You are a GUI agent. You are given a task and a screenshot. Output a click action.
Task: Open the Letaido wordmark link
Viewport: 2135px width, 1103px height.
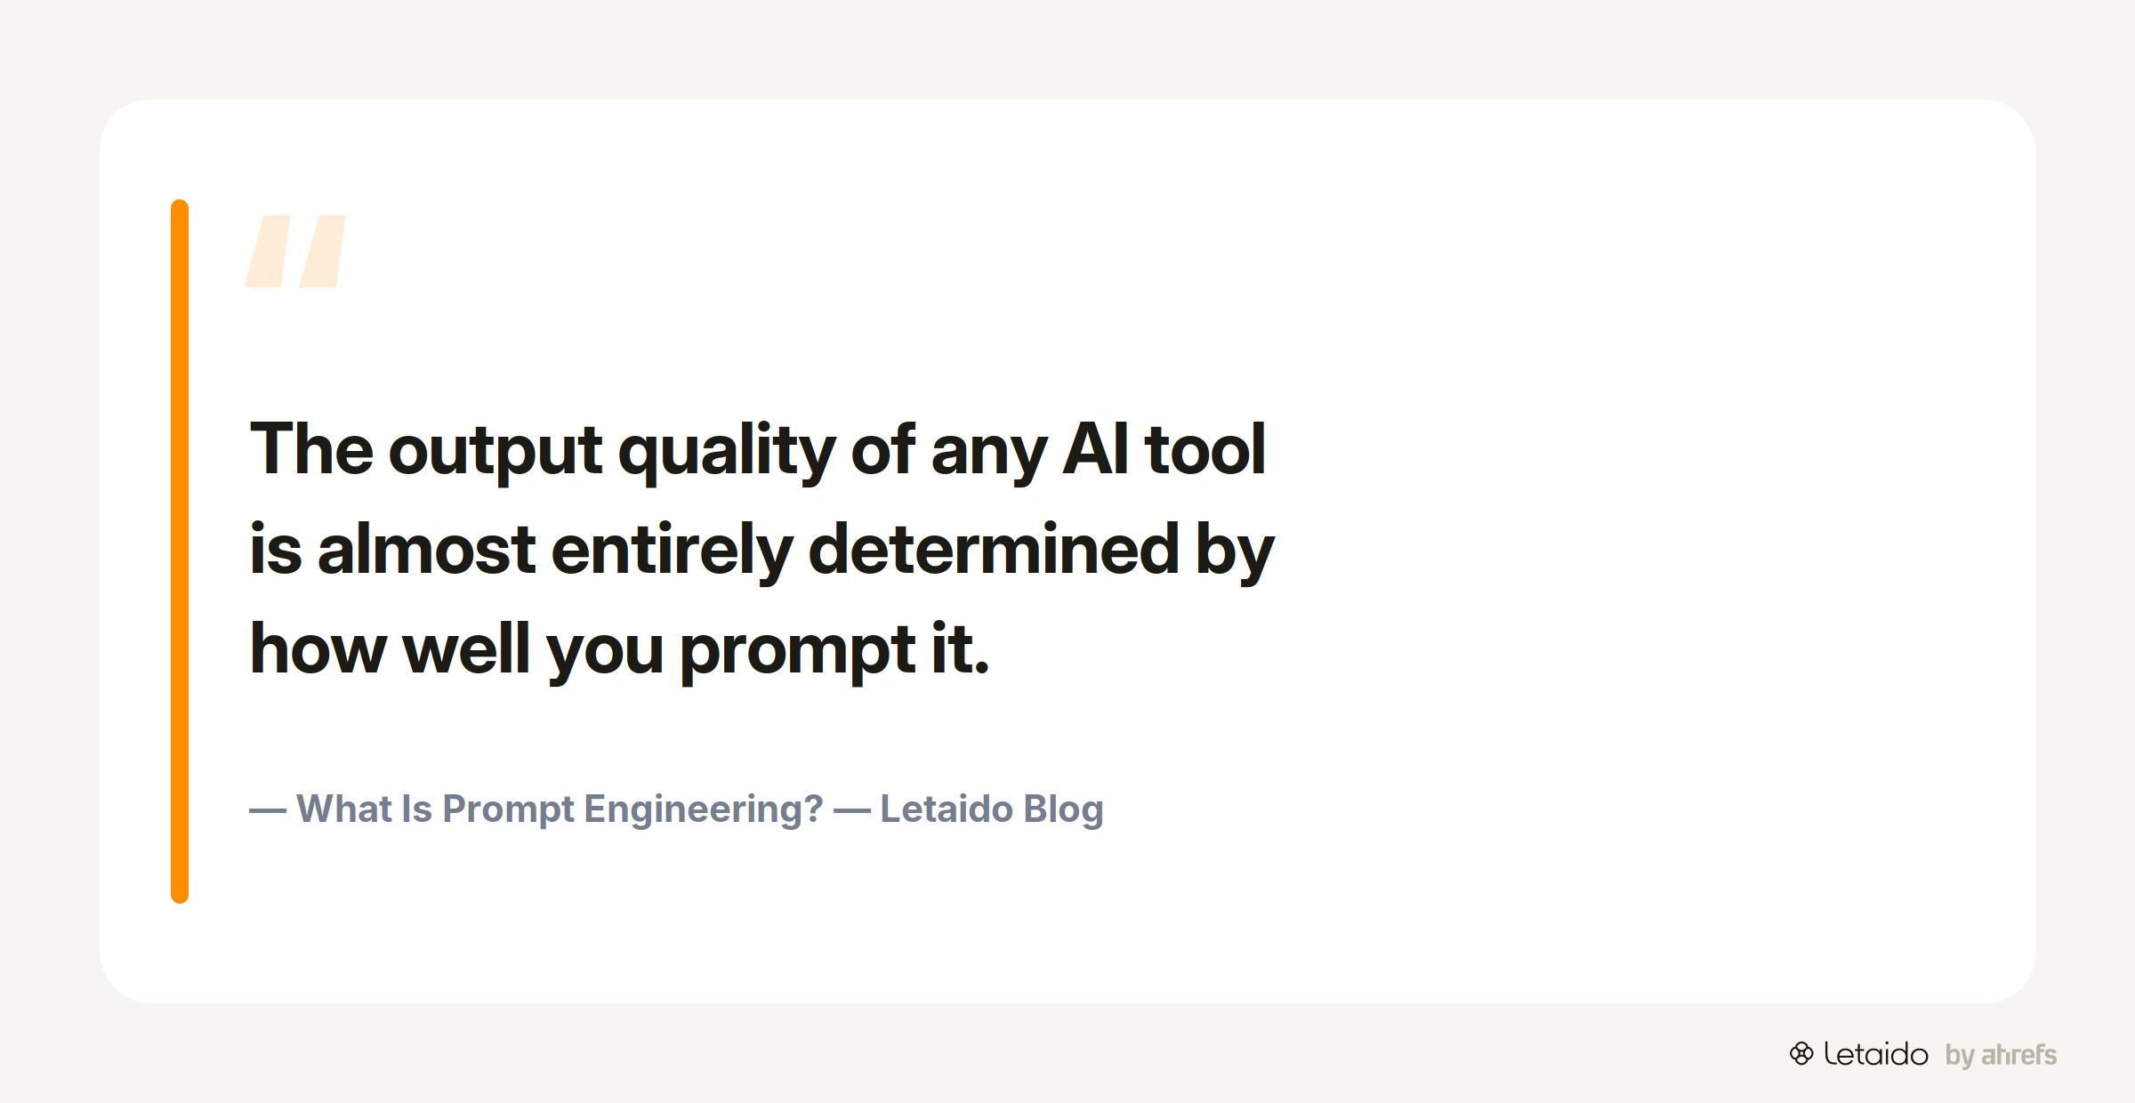1876,1054
